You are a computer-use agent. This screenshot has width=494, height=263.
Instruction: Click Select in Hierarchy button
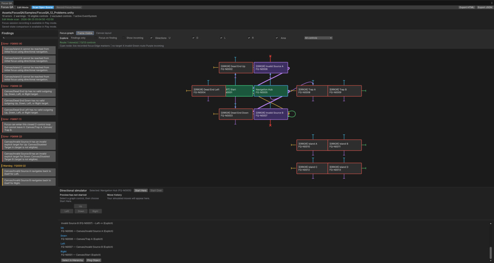coord(72,260)
